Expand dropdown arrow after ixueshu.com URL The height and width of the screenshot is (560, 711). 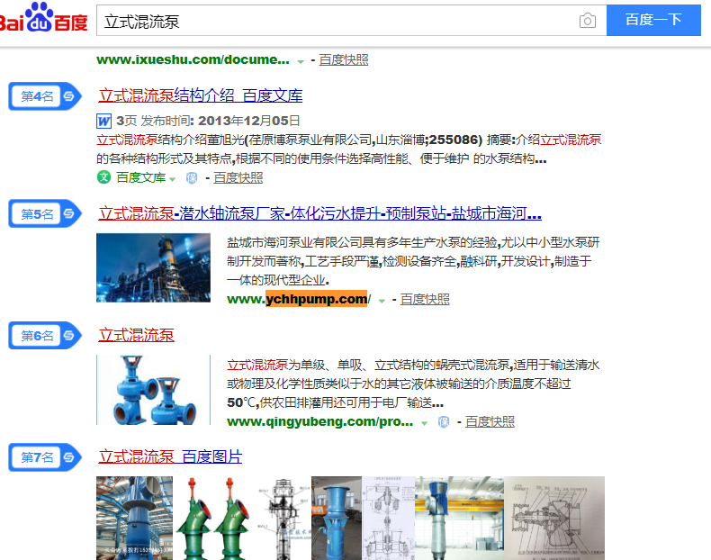(x=301, y=61)
